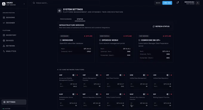Click the Open5GS WebUI OFFLINE status
203x110 pixels.
[x=128, y=36]
